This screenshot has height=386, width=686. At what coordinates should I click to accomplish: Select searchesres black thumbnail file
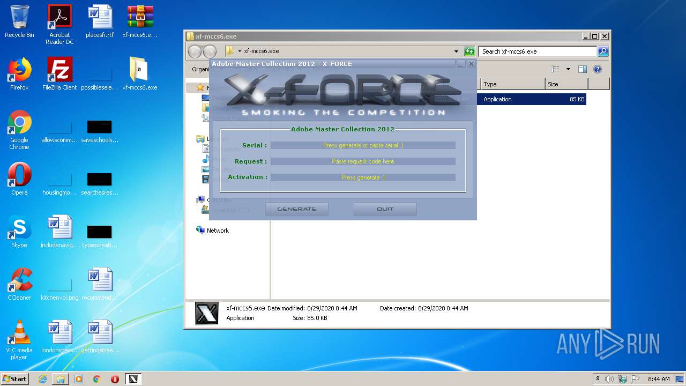100,183
